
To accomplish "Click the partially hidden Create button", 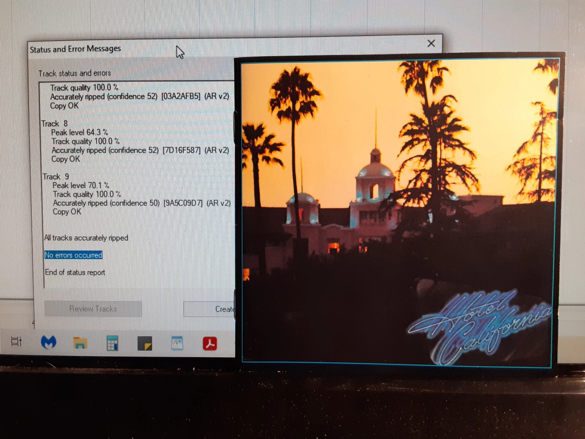I will (x=209, y=309).
